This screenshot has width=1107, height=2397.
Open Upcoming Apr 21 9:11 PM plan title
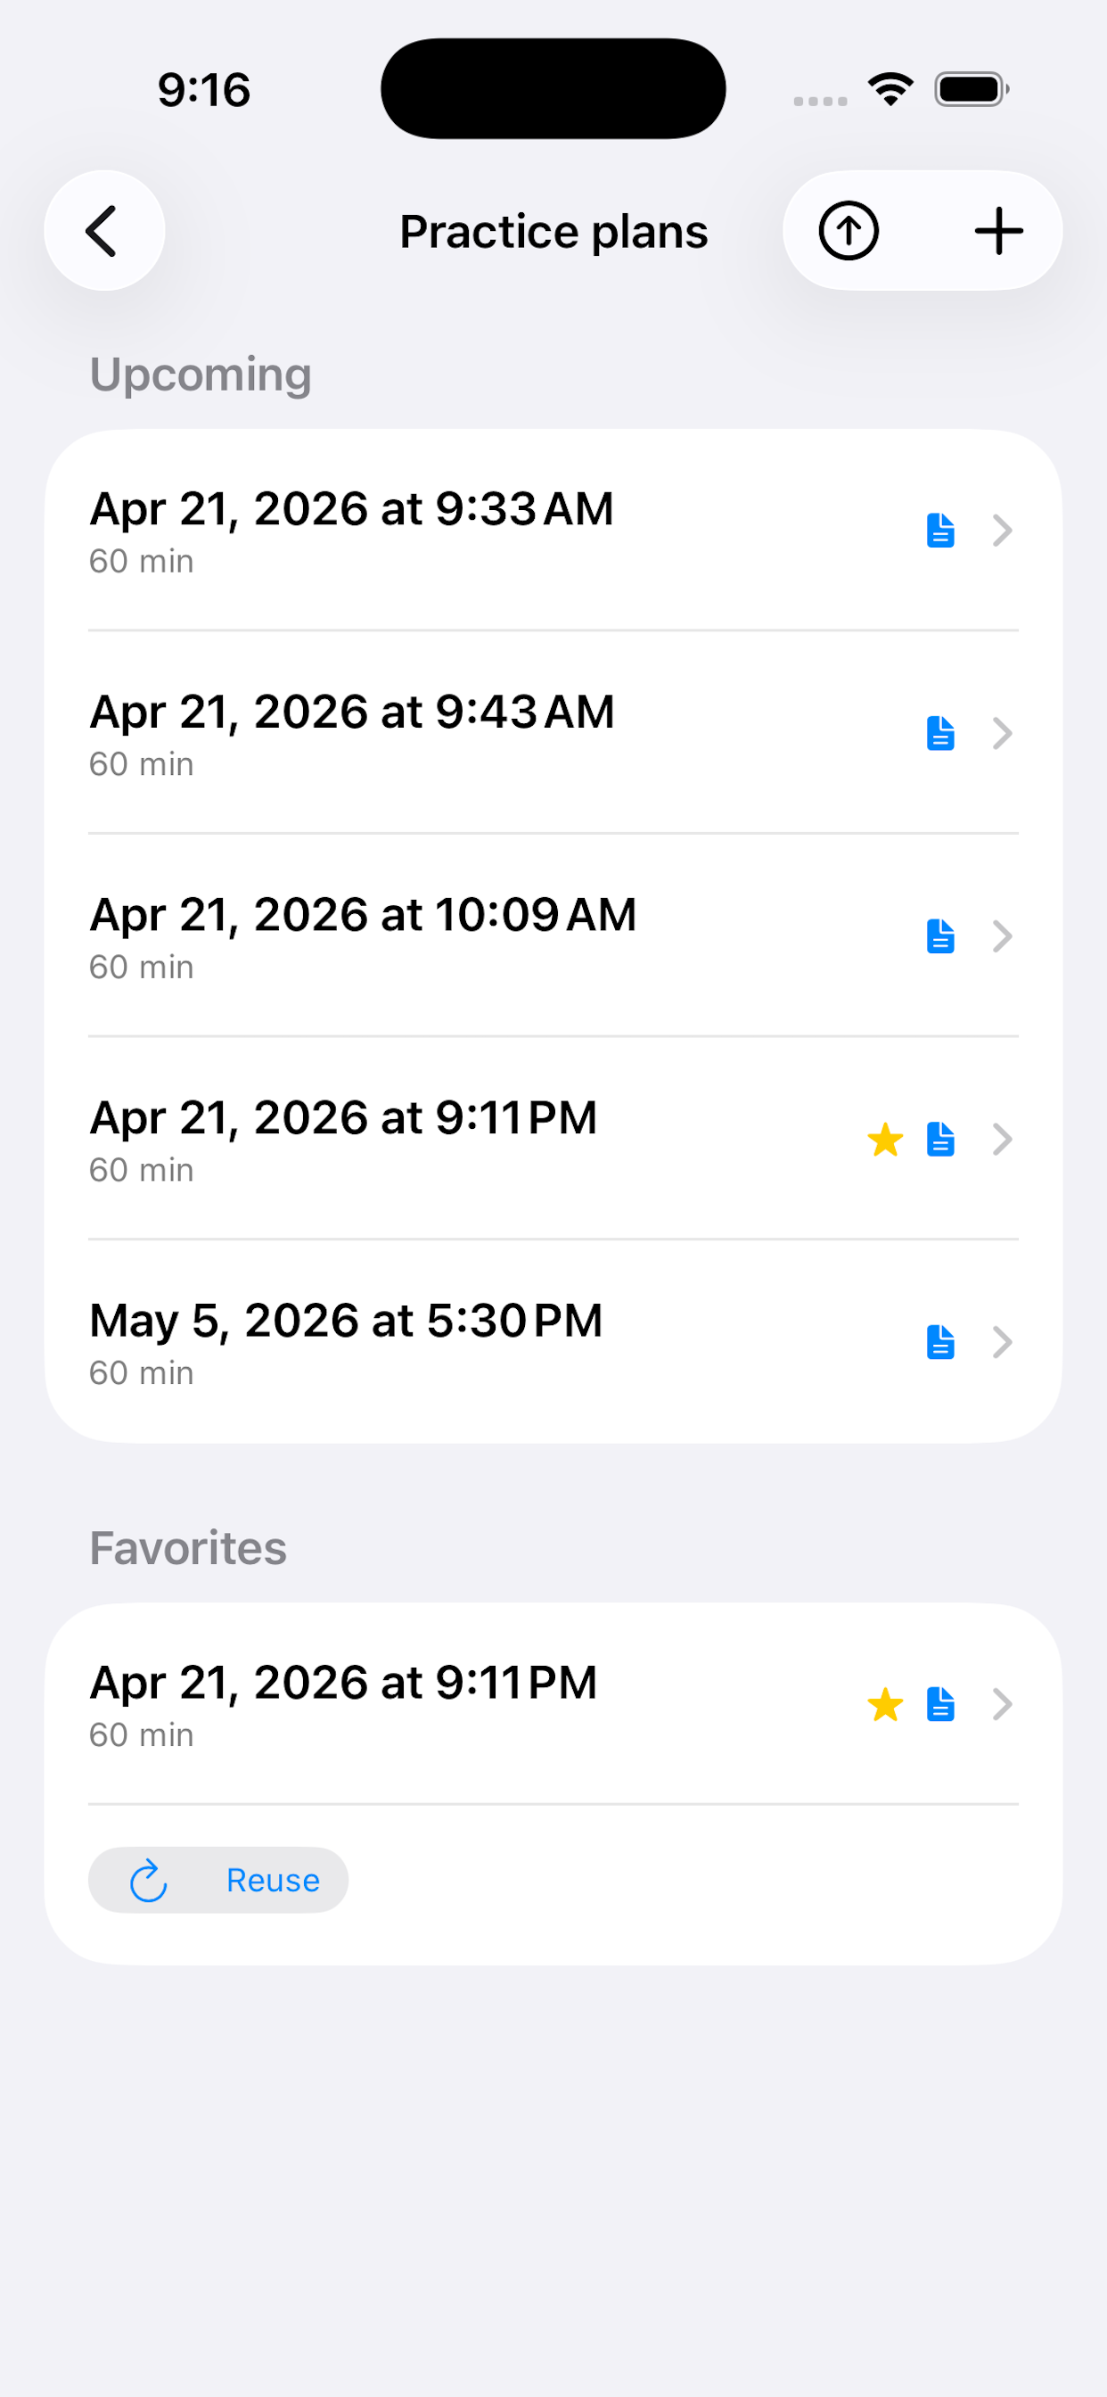[x=343, y=1117]
